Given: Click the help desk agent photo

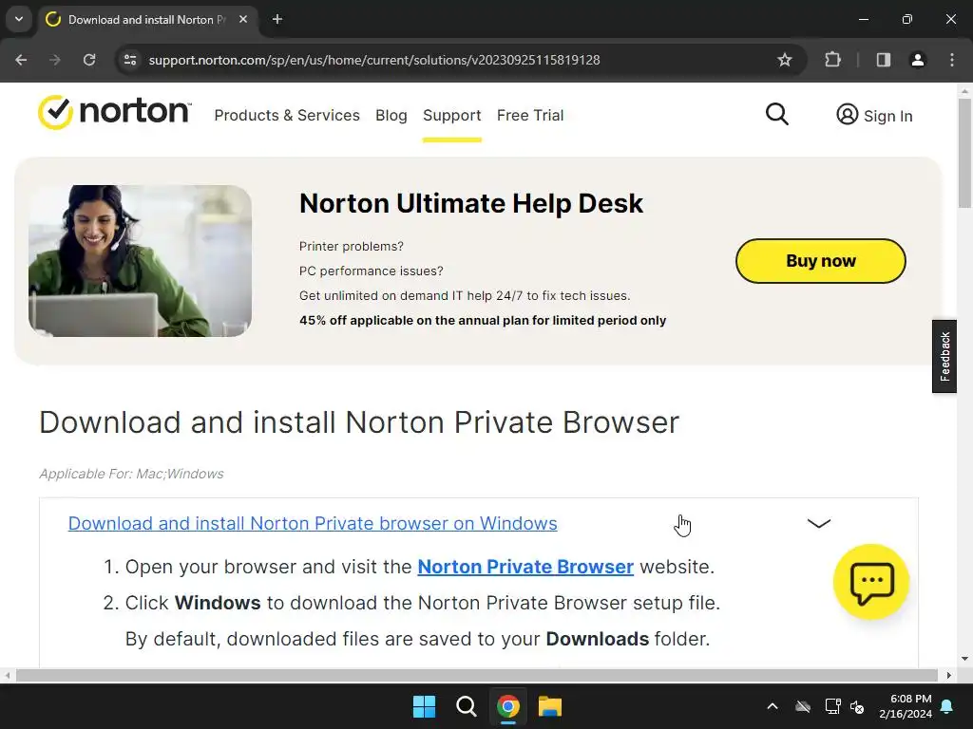Looking at the screenshot, I should 141,261.
